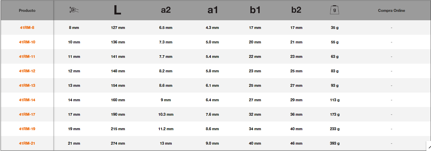This screenshot has width=431, height=151.
Task: Select the b1 column header
Action: [x=255, y=10]
